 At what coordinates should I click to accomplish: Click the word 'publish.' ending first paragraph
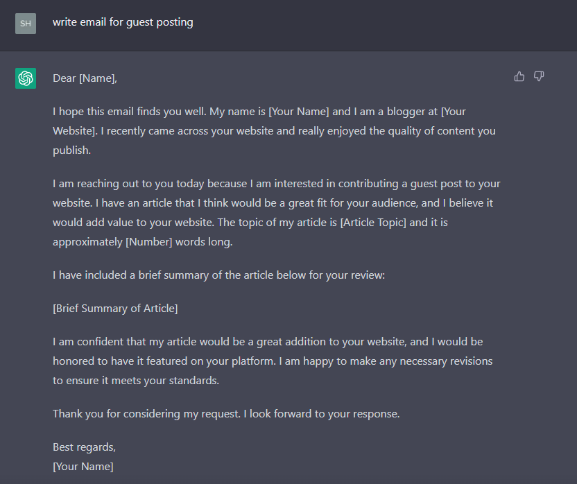tap(71, 150)
